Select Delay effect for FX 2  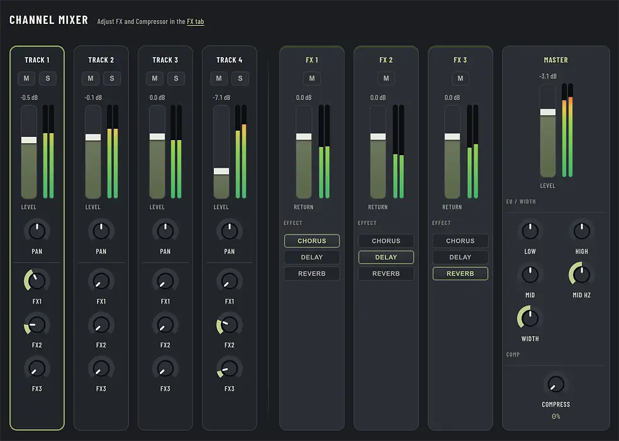click(386, 258)
